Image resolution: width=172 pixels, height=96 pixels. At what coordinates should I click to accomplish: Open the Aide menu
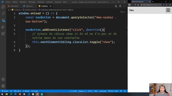[64, 2]
